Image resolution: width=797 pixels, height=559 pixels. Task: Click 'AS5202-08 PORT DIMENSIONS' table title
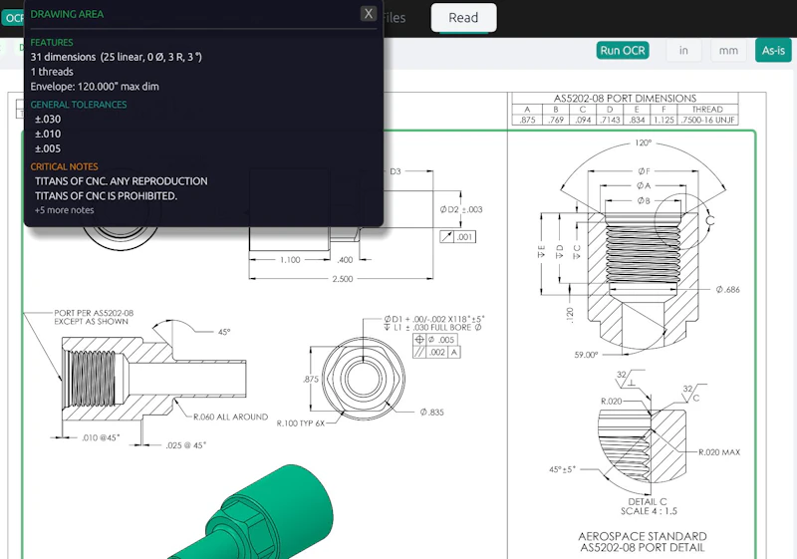tap(625, 98)
